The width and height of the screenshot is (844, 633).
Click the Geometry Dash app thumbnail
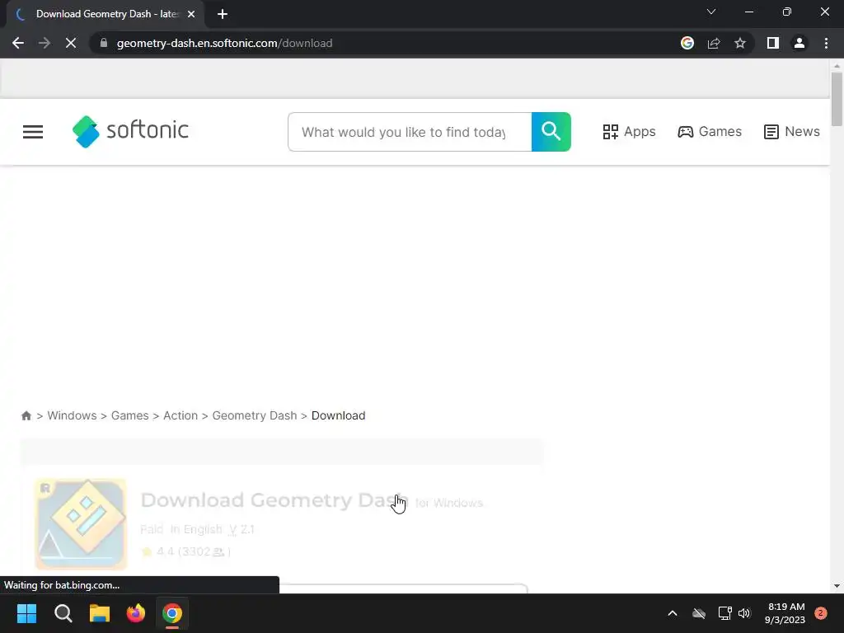coord(81,523)
